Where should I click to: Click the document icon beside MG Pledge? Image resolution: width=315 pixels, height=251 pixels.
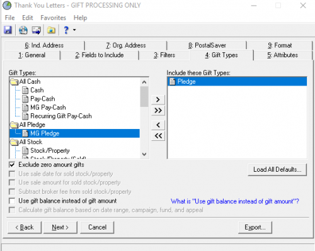pyautogui.click(x=25, y=133)
